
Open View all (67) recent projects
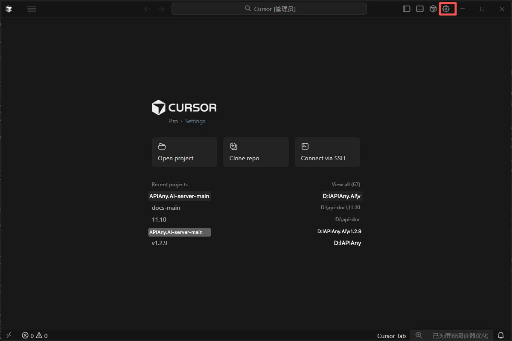[x=346, y=185]
